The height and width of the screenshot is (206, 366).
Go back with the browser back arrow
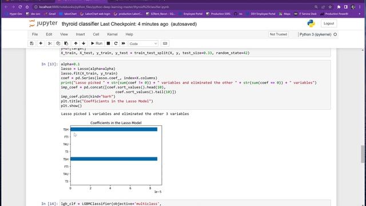tap(6, 7)
